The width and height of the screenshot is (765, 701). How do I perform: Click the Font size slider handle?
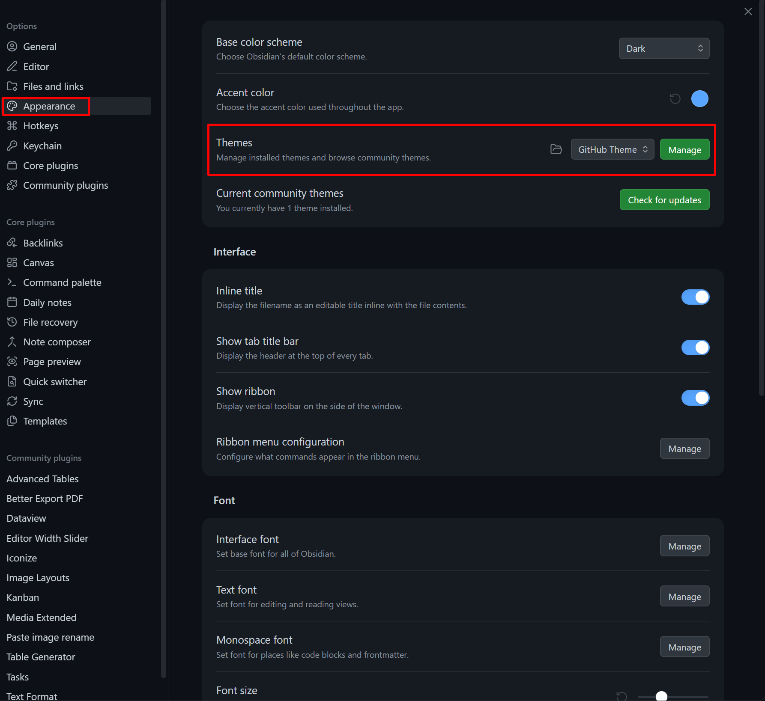tap(661, 696)
